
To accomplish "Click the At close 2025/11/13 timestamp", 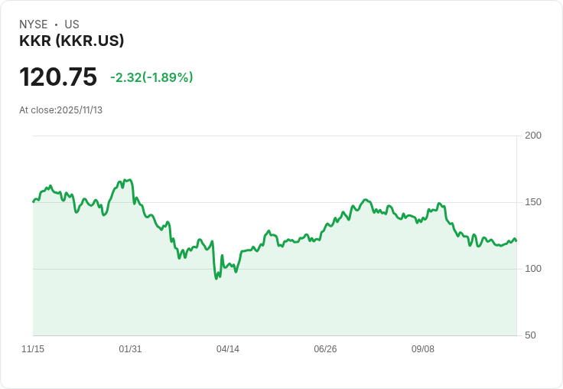I will point(61,110).
